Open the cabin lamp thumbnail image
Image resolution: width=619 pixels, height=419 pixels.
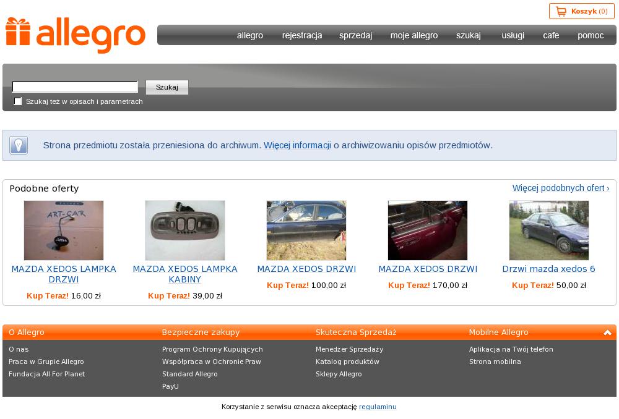pyautogui.click(x=184, y=230)
